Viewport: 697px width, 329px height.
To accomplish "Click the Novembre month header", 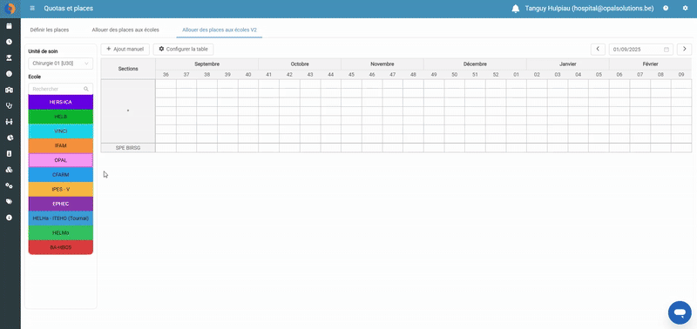I will (x=382, y=64).
